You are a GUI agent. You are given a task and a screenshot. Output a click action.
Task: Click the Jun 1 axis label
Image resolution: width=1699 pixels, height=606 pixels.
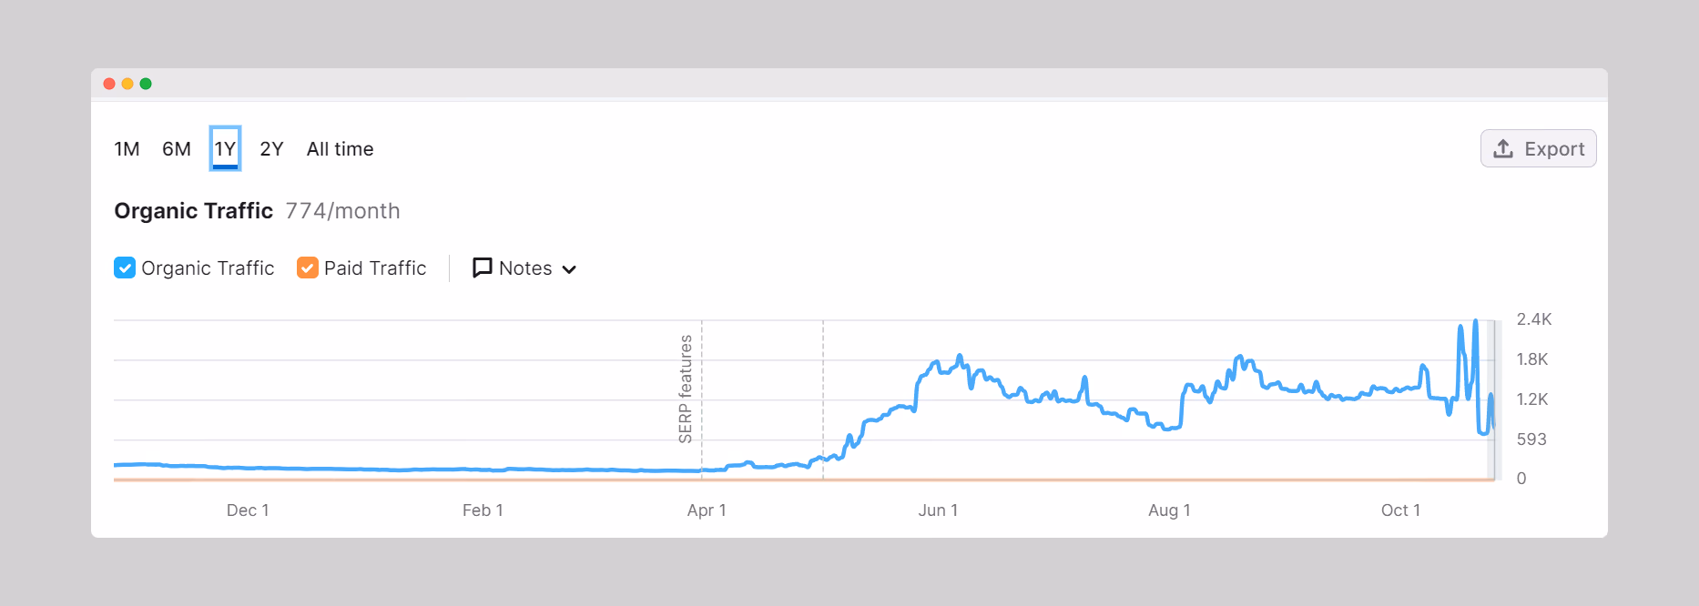point(938,510)
